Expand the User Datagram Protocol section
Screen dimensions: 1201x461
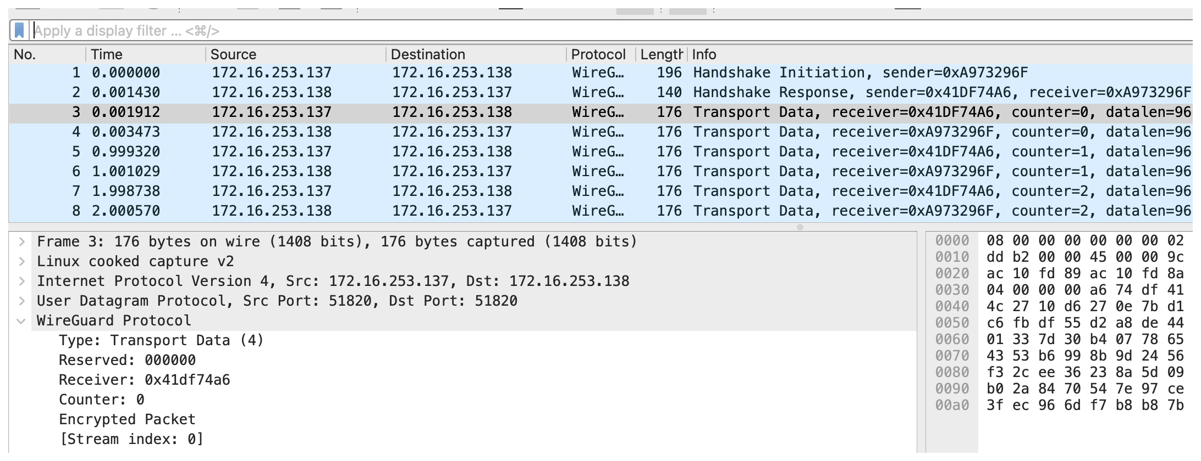pos(21,301)
